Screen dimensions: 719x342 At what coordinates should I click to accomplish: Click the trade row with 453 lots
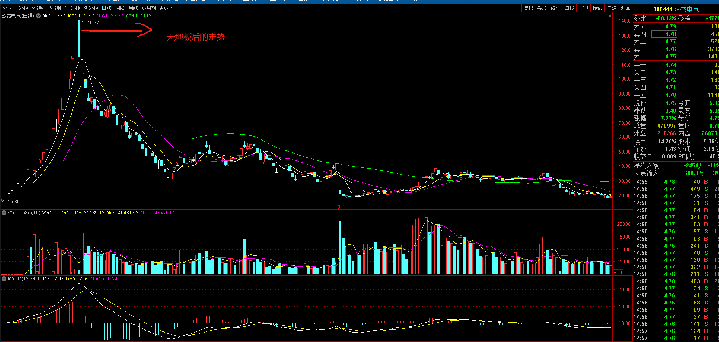click(676, 281)
